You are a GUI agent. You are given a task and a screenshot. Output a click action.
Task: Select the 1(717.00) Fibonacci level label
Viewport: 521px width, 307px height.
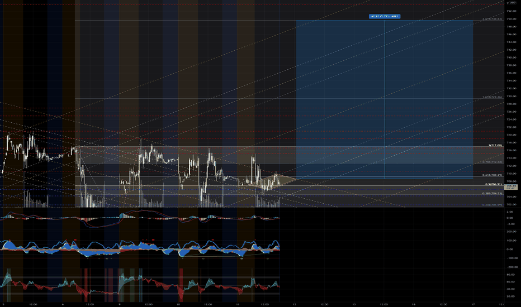pos(495,145)
